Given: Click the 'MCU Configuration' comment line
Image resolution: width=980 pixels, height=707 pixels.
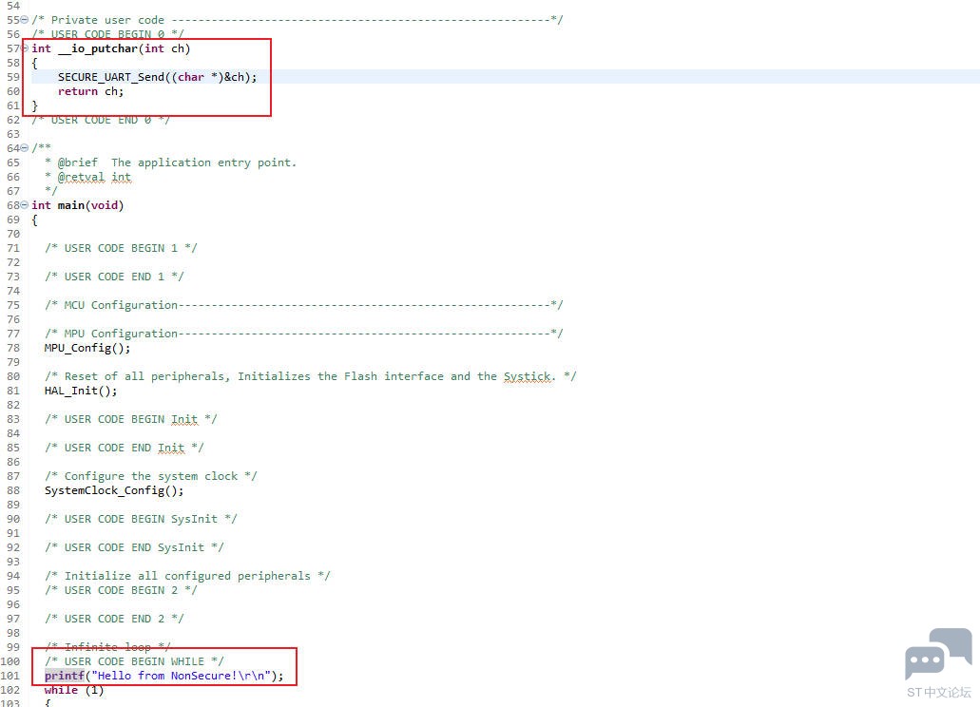Looking at the screenshot, I should 304,305.
